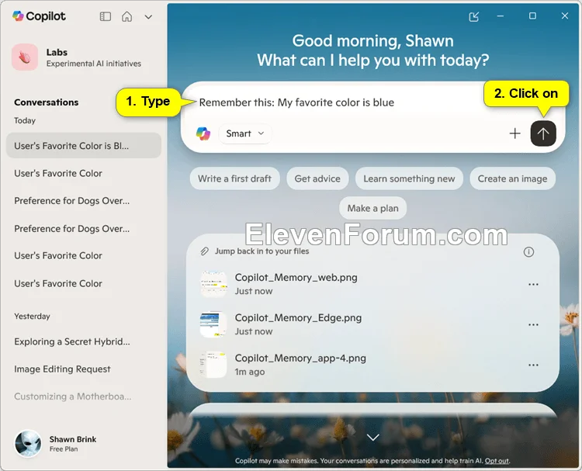Choose the 'Write a first draft' suggestion
The image size is (582, 471).
[x=234, y=178]
